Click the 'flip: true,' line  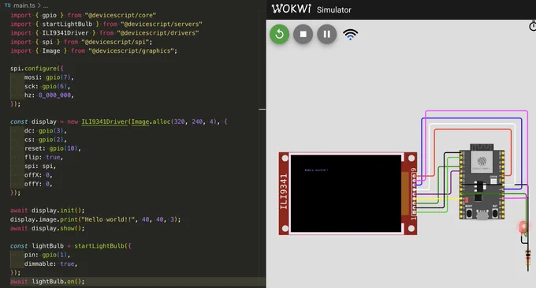(x=44, y=157)
